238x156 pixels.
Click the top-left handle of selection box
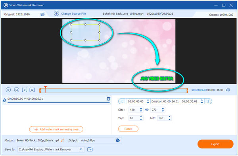click(71, 25)
